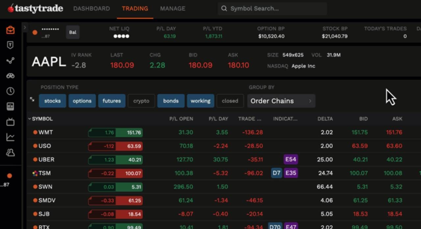Click the TRADE ... column header
421x229 pixels.
tap(250, 119)
